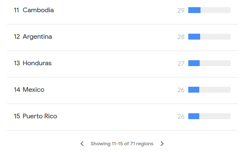Click Cambodia's blue interest bar
Viewport: 242px width, 152px height.
pos(194,10)
